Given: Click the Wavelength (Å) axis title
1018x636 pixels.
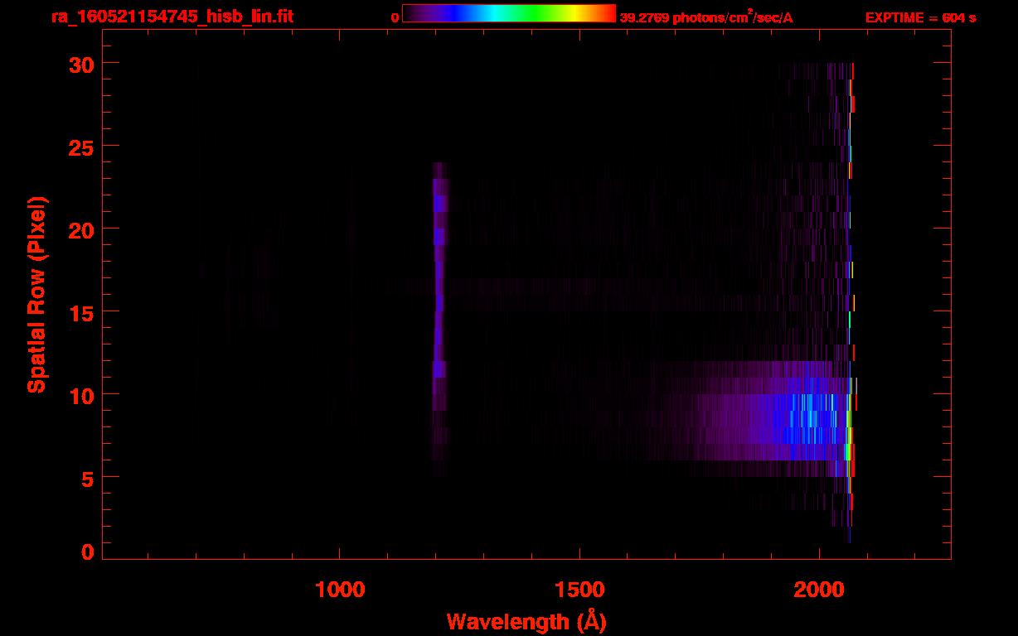Looking at the screenshot, I should click(x=526, y=621).
